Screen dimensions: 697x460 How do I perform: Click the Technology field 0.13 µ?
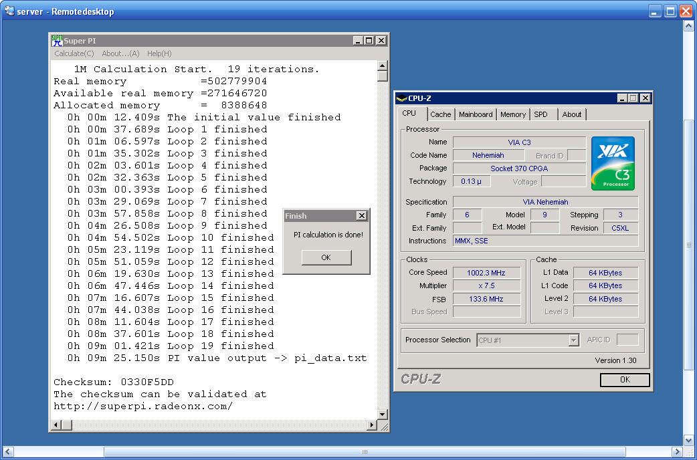(x=471, y=181)
